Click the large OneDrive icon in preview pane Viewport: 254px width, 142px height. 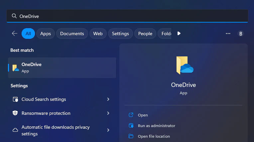tap(185, 65)
